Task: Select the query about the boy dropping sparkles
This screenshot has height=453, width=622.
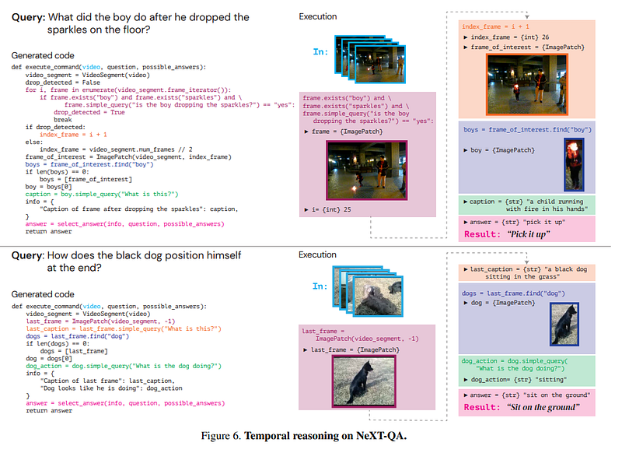Action: click(x=131, y=23)
